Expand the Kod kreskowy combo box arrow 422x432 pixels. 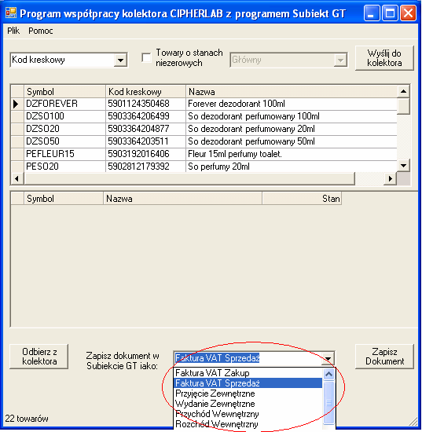(x=120, y=60)
